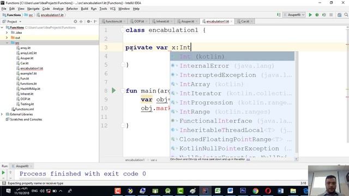The width and height of the screenshot is (349, 196).
Task: Close the Car.kt editor tab
Action: pyautogui.click(x=251, y=22)
